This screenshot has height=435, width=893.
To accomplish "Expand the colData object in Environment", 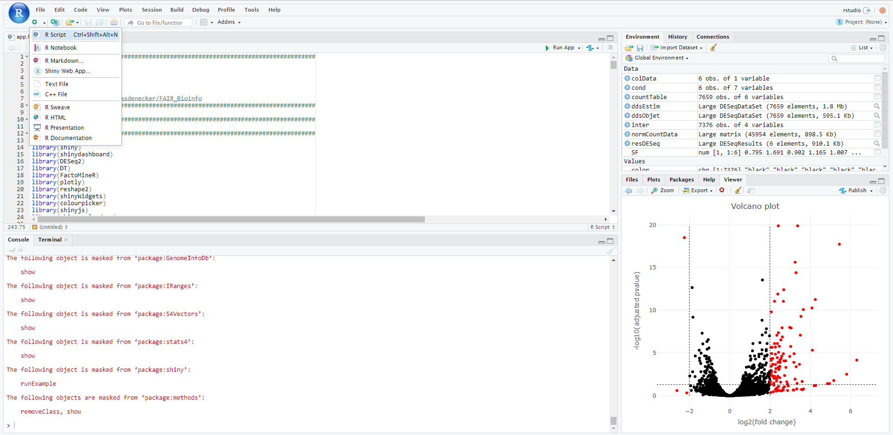I will (627, 78).
